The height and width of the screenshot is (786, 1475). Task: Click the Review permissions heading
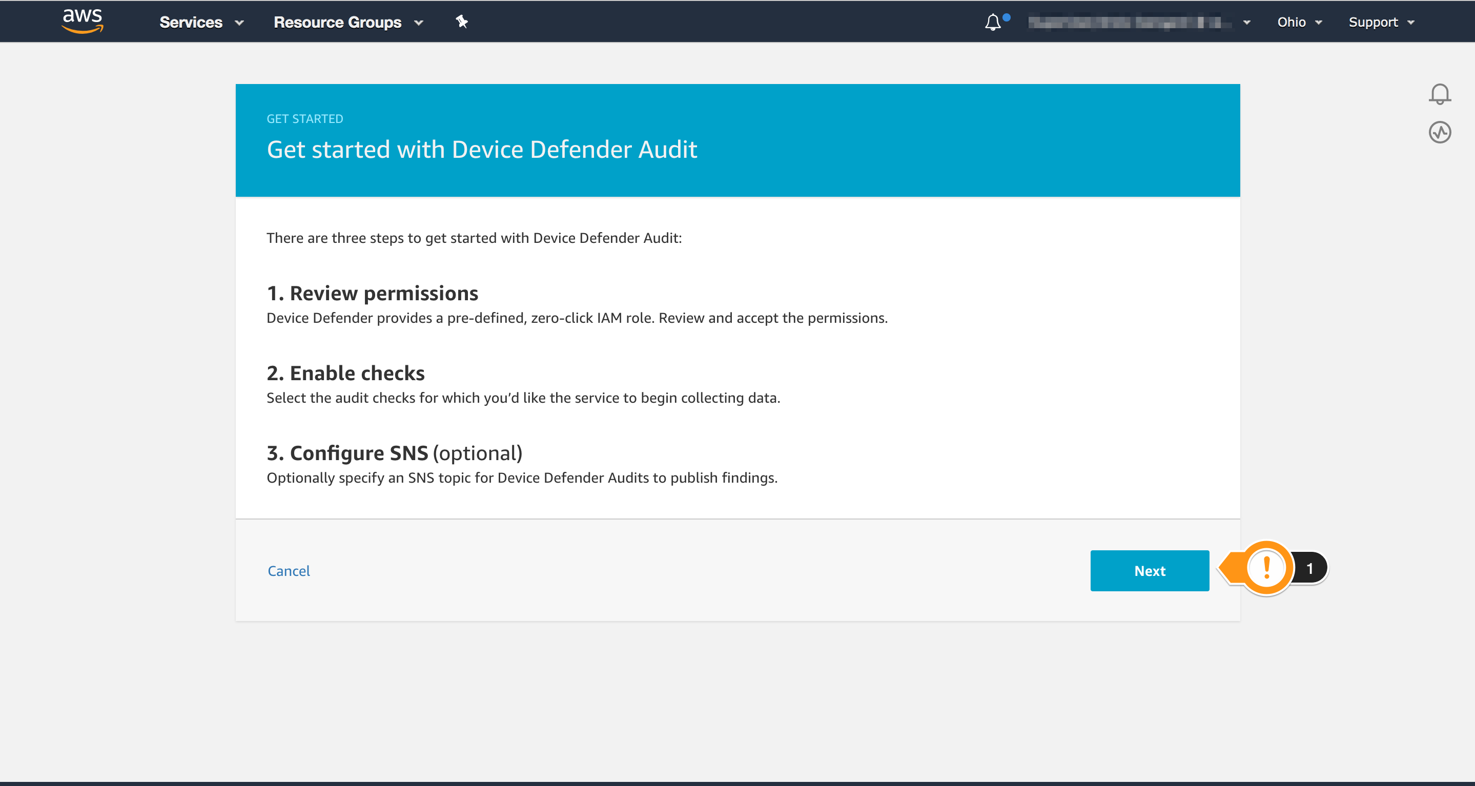tap(372, 293)
